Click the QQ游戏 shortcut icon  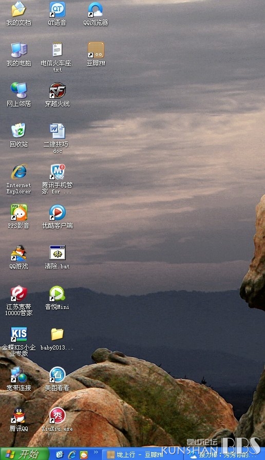19,253
